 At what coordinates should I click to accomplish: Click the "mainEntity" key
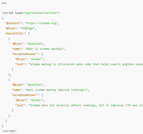[15, 33]
